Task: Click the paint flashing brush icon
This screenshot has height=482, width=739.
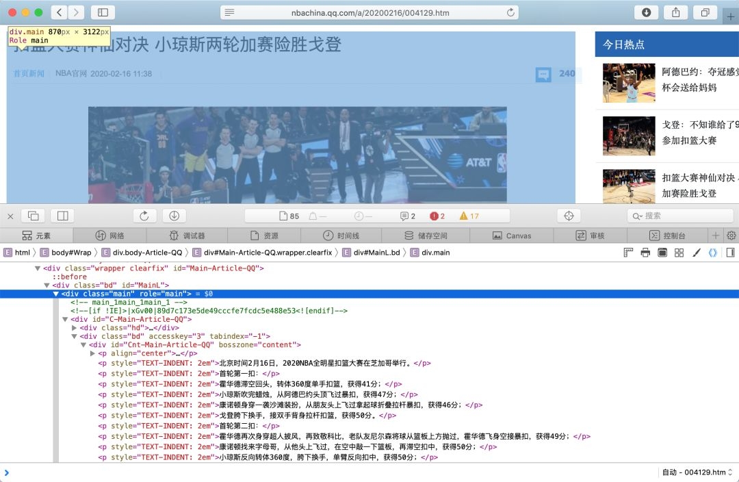Action: 697,253
